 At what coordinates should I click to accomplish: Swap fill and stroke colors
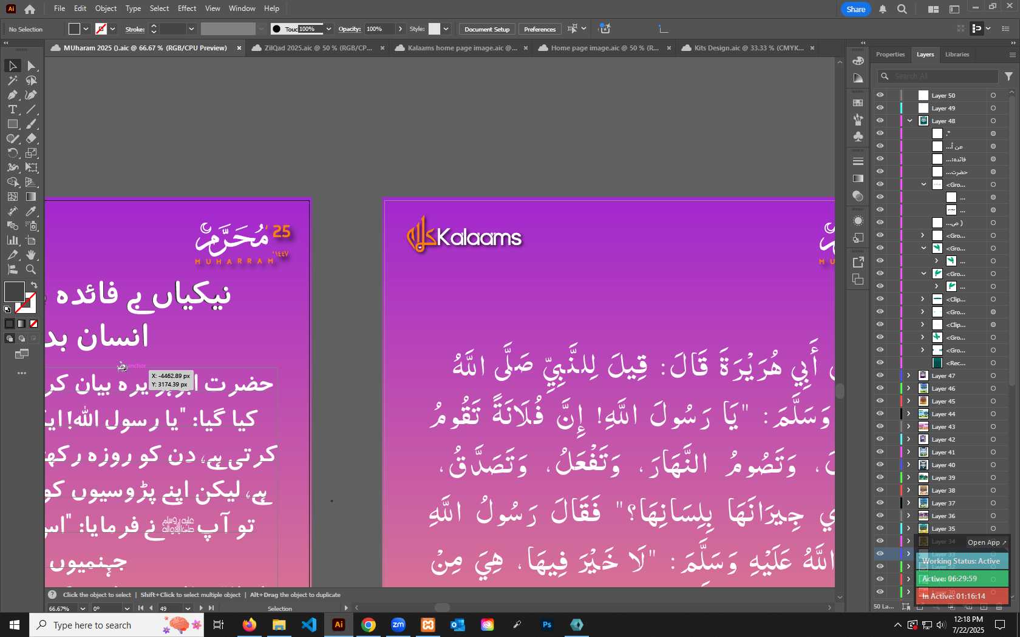click(34, 285)
